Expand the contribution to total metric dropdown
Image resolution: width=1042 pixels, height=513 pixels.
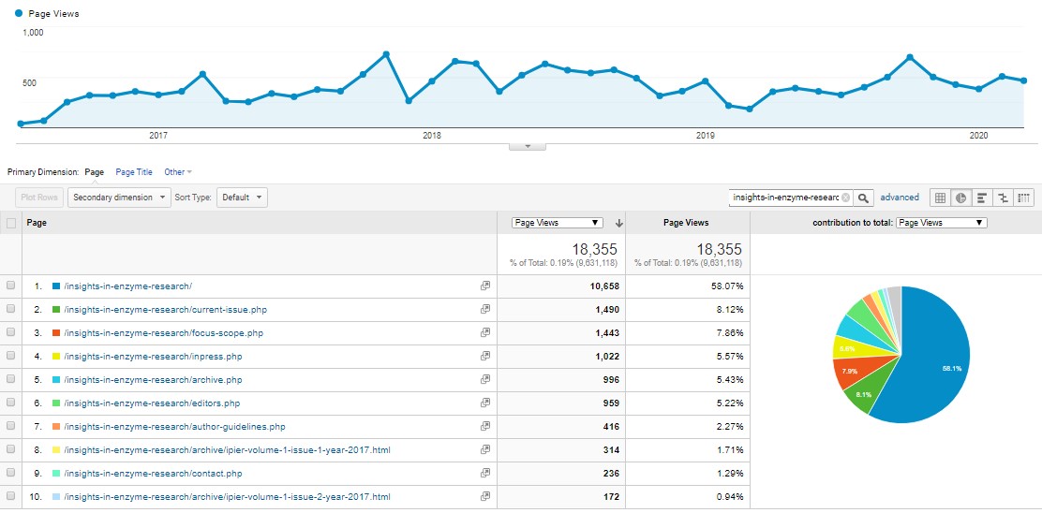[941, 223]
